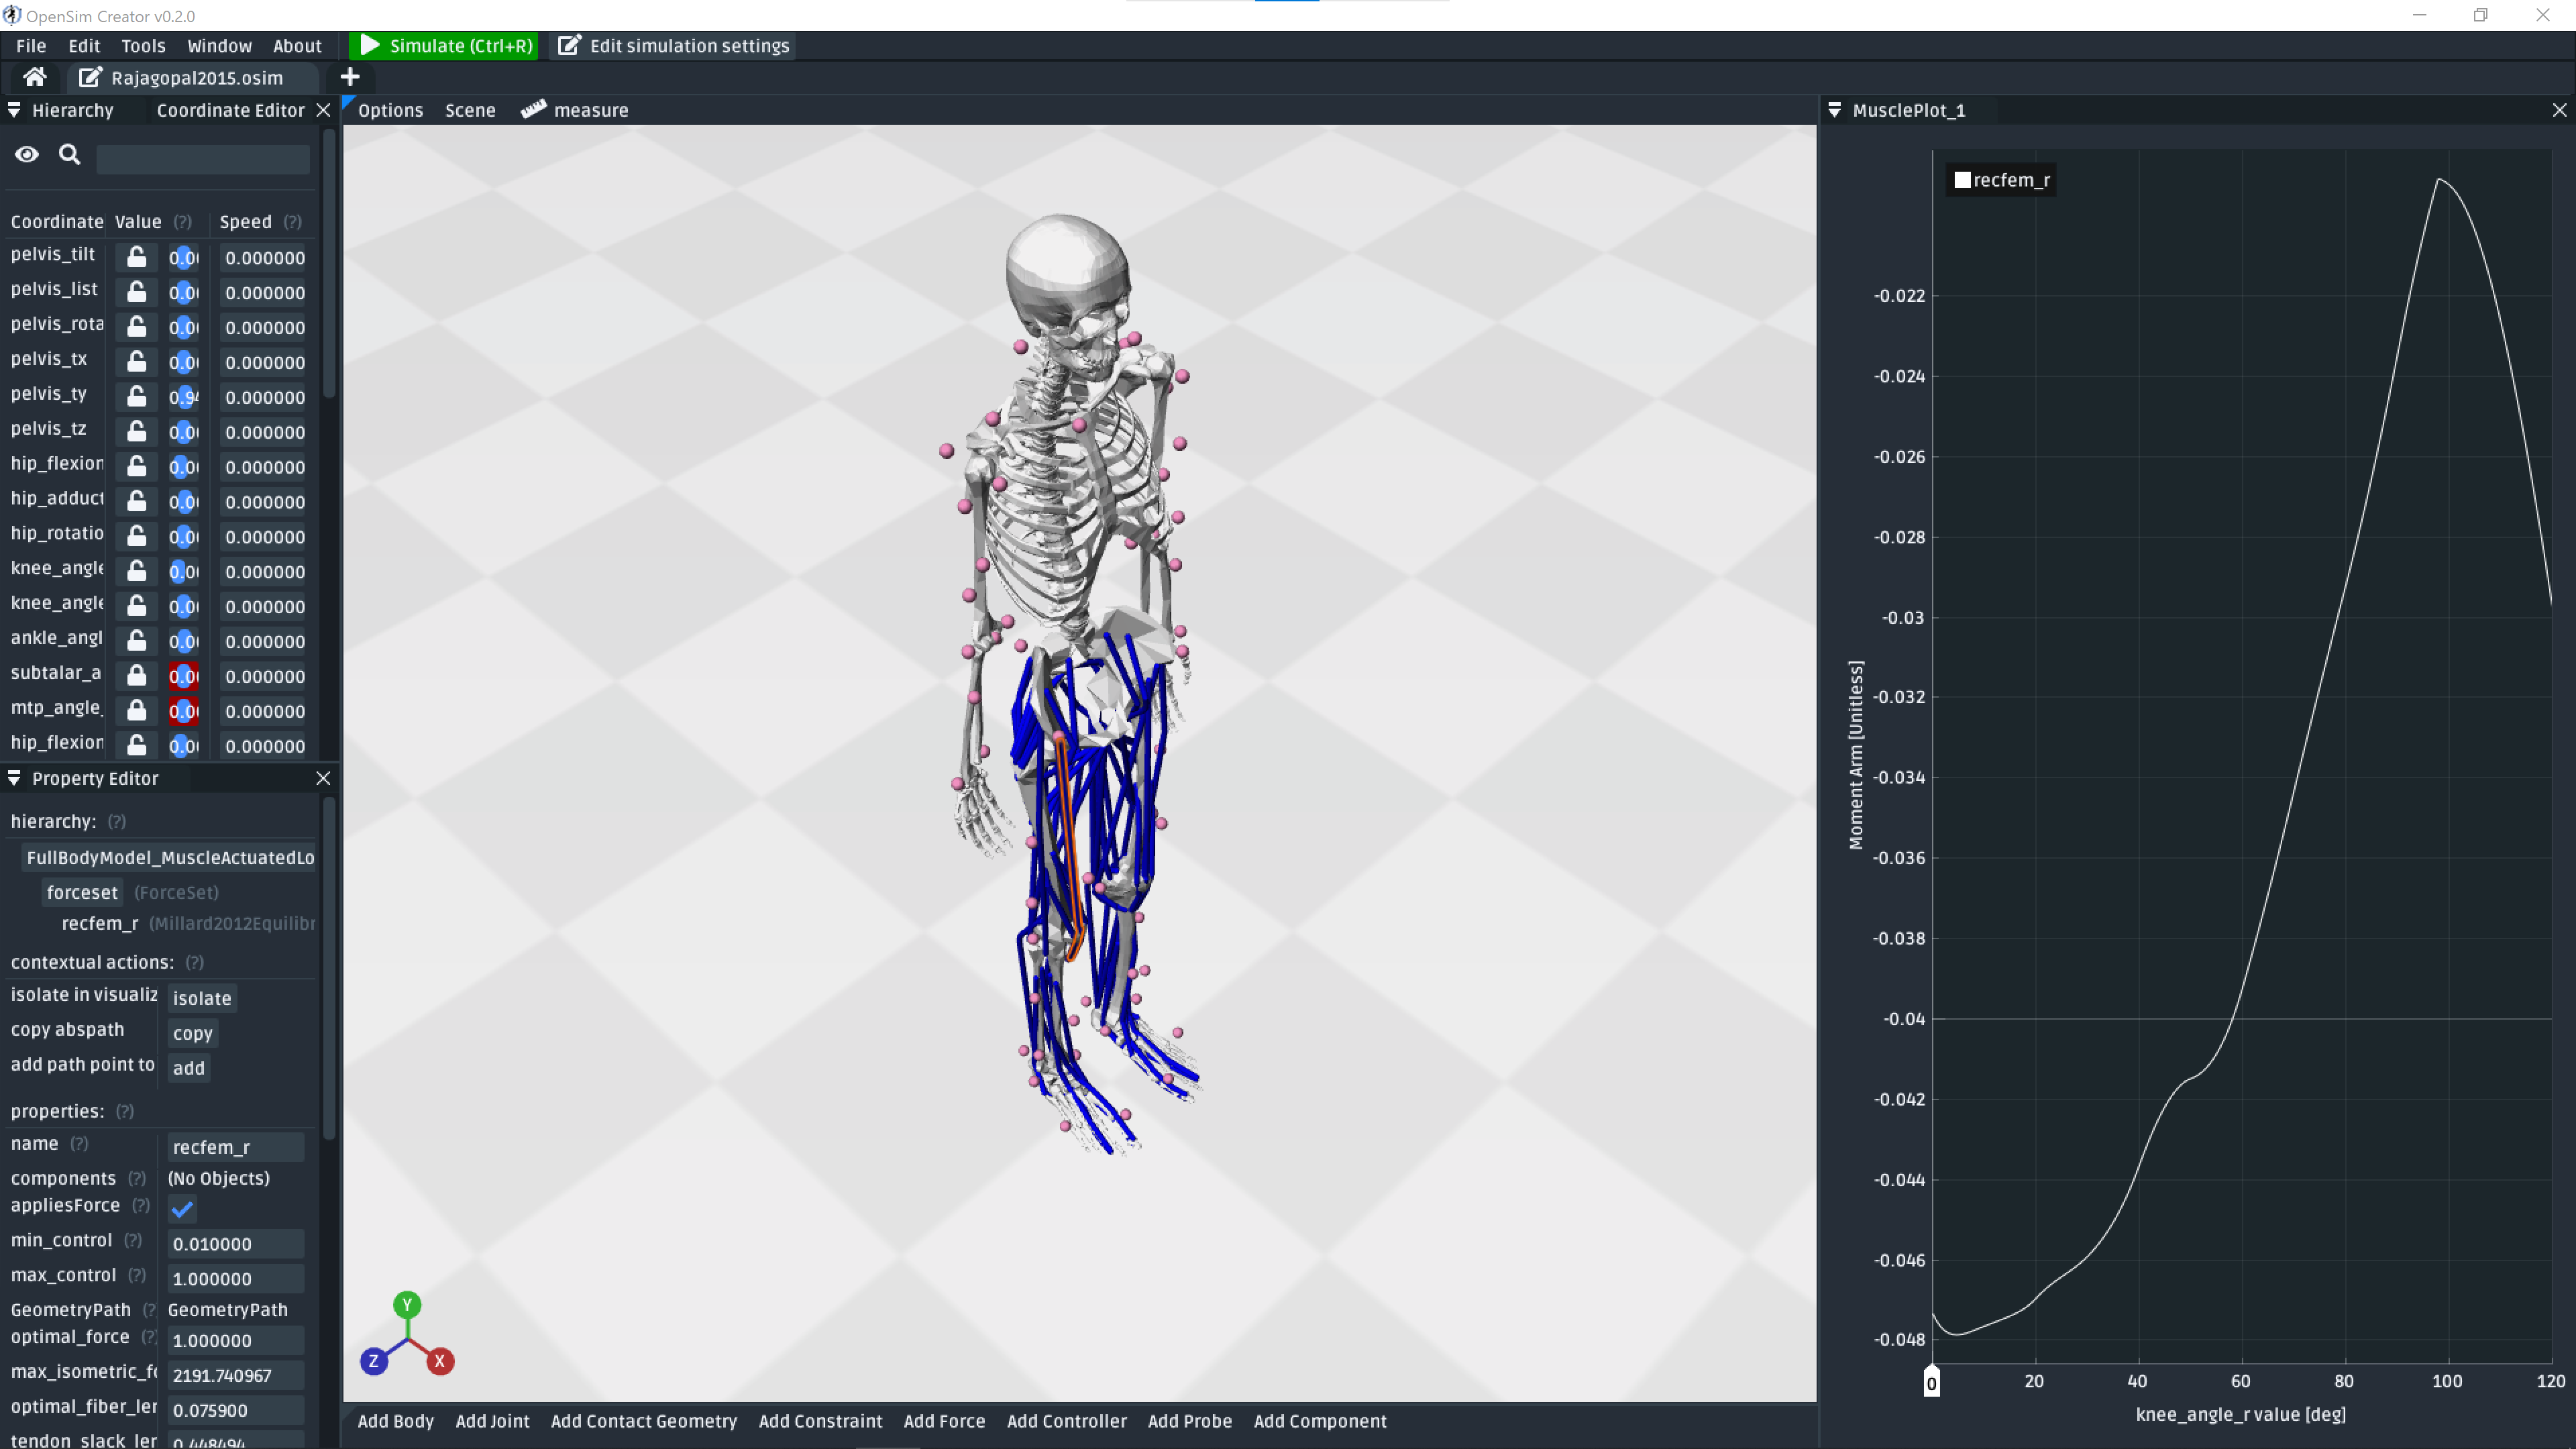Click the green play icon to simulate

coord(369,45)
